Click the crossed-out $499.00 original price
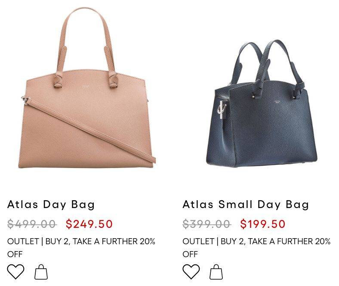Image resolution: width=339 pixels, height=286 pixels. (32, 224)
